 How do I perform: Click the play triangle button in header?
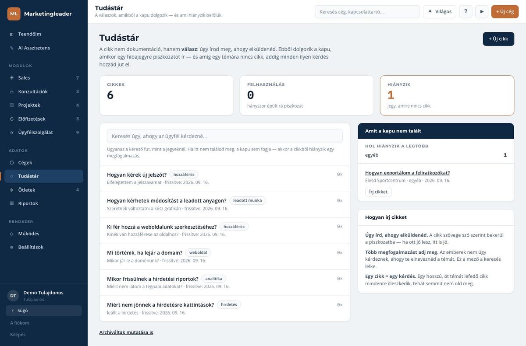(482, 11)
